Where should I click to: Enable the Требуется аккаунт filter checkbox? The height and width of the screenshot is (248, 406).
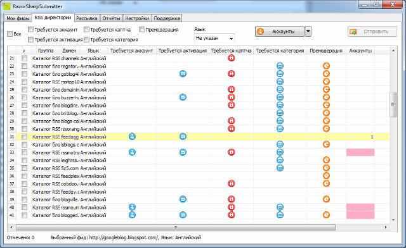[x=30, y=30]
